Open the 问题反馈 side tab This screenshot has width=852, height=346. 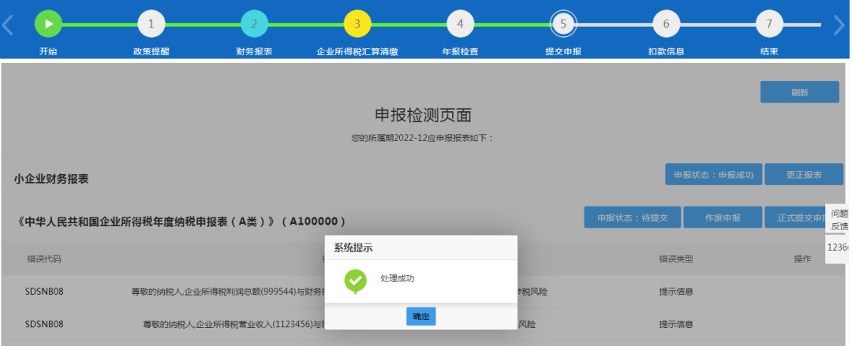pyautogui.click(x=839, y=219)
